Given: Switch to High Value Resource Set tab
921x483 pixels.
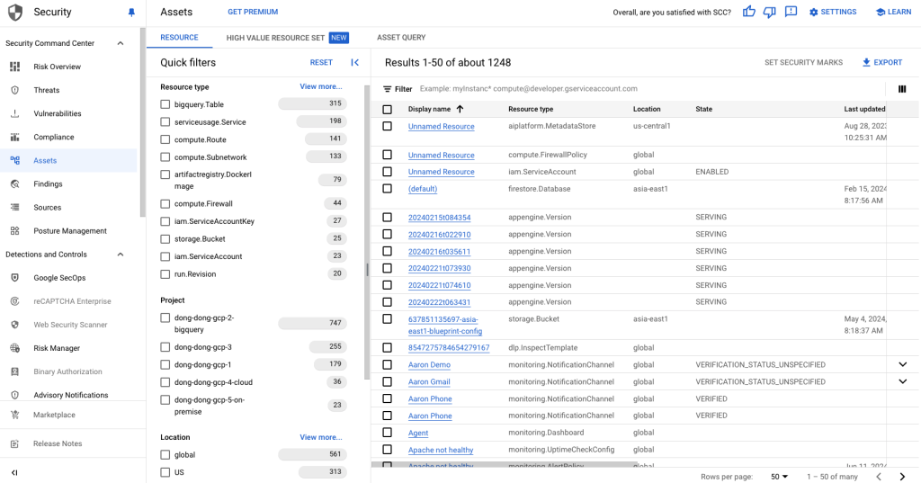Looking at the screenshot, I should tap(287, 38).
